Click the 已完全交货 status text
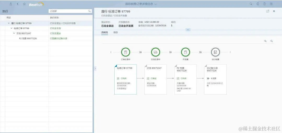Screen dimensions: 282x133 point(55,28)
